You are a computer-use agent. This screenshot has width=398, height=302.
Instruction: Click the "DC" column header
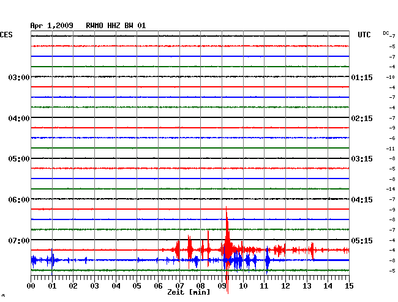(386, 33)
